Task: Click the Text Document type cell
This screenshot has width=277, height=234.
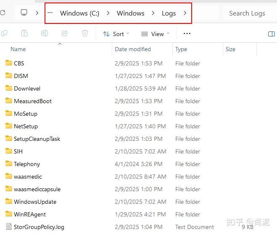Action: point(195,227)
